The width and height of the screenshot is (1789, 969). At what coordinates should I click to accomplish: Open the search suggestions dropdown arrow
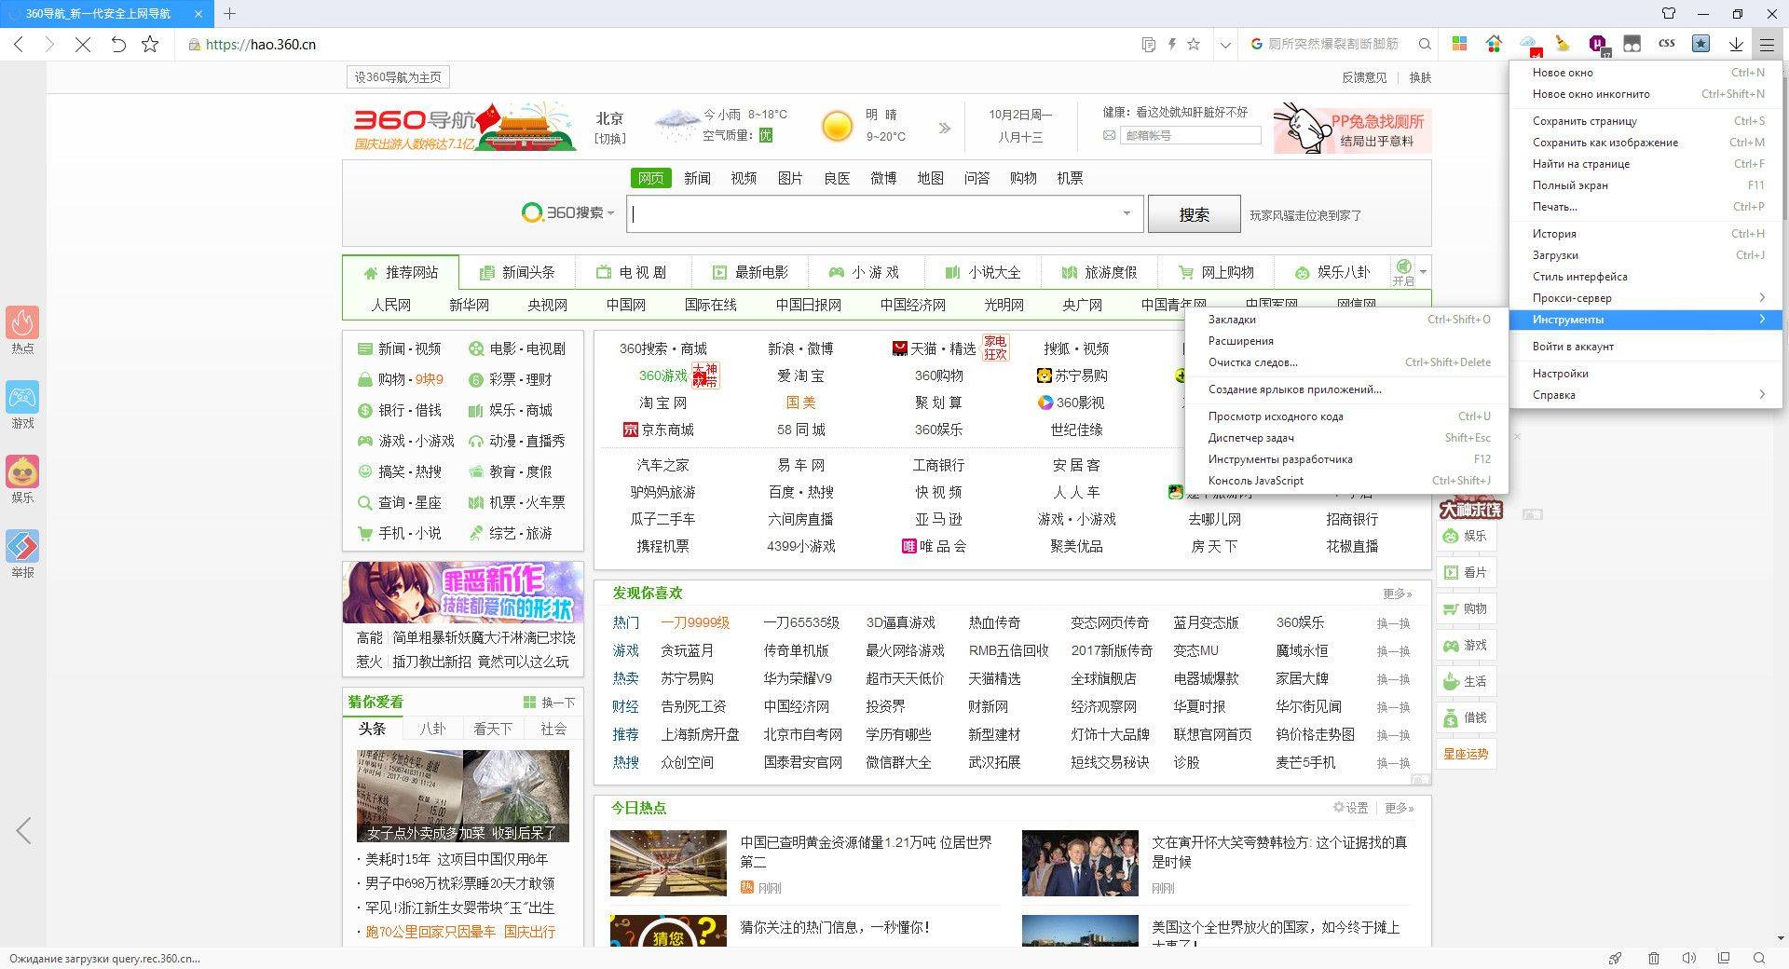(x=1127, y=213)
